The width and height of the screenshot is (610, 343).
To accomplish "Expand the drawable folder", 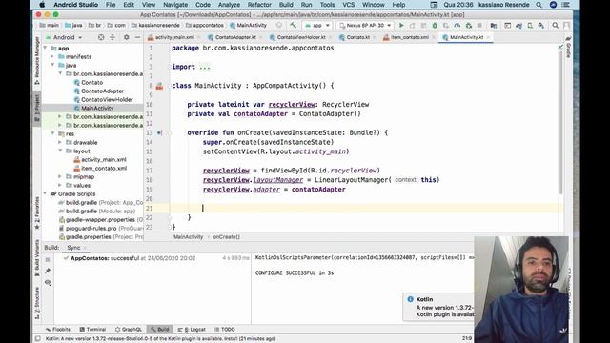I will point(60,142).
